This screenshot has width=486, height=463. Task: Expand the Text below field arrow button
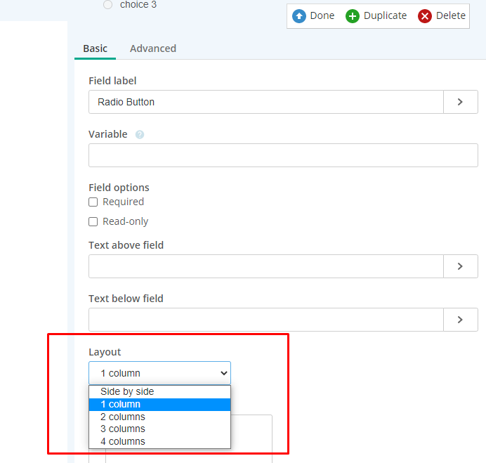click(x=460, y=320)
